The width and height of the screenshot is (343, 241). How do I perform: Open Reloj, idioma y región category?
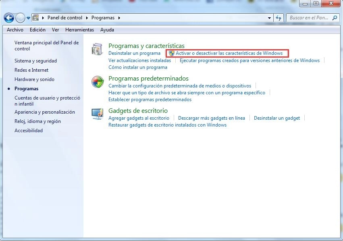pyautogui.click(x=37, y=121)
